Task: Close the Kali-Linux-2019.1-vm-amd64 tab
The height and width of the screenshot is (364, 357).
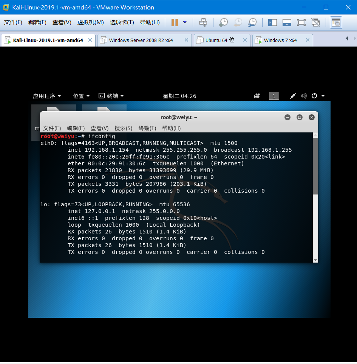Action: [x=90, y=40]
